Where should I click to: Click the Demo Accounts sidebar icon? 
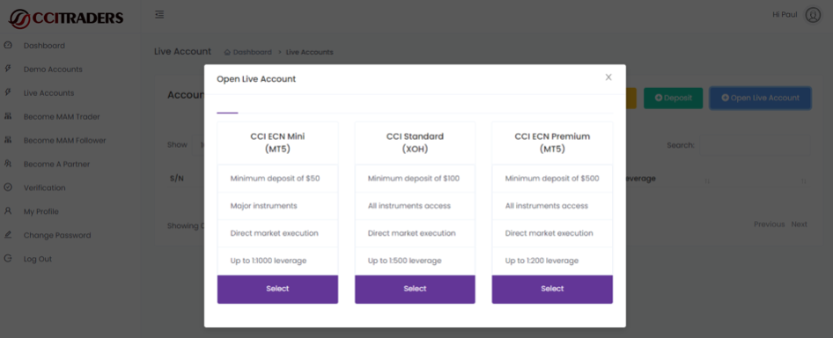[8, 69]
